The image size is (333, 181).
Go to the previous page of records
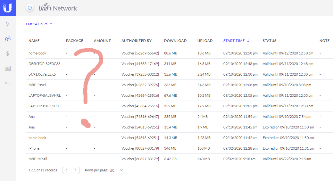coord(66,170)
